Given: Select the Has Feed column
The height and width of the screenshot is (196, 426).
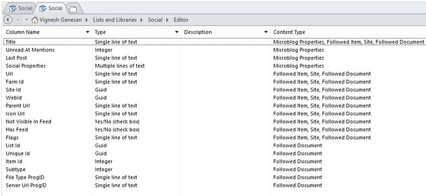Looking at the screenshot, I should pyautogui.click(x=17, y=129).
